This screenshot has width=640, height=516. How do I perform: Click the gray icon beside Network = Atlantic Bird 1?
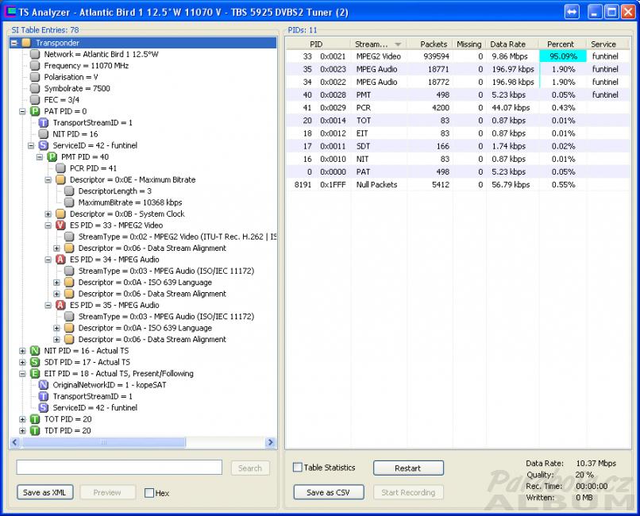coord(35,54)
